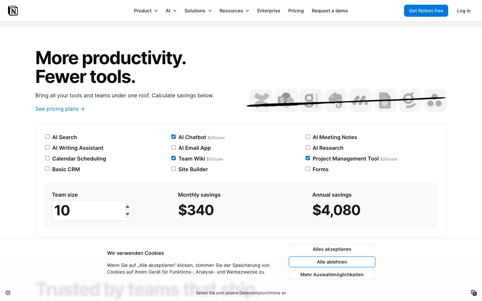Click the Evernote elephant icon
The height and width of the screenshot is (301, 482).
click(x=336, y=100)
